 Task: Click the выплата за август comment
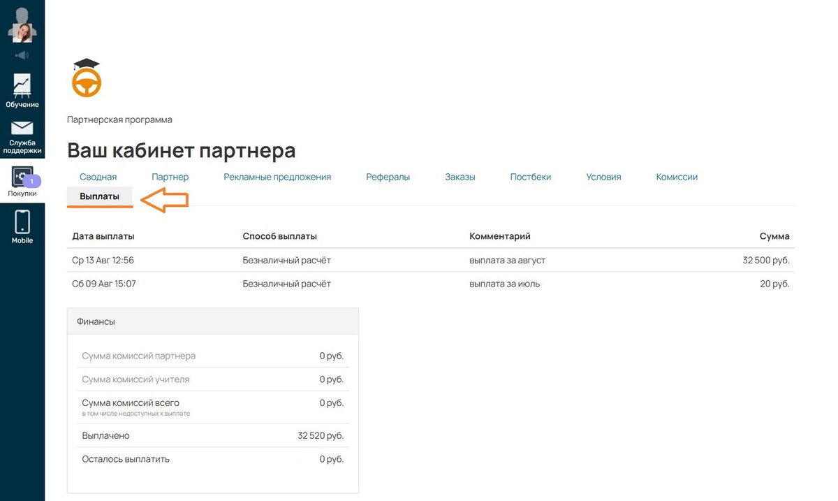(x=508, y=260)
